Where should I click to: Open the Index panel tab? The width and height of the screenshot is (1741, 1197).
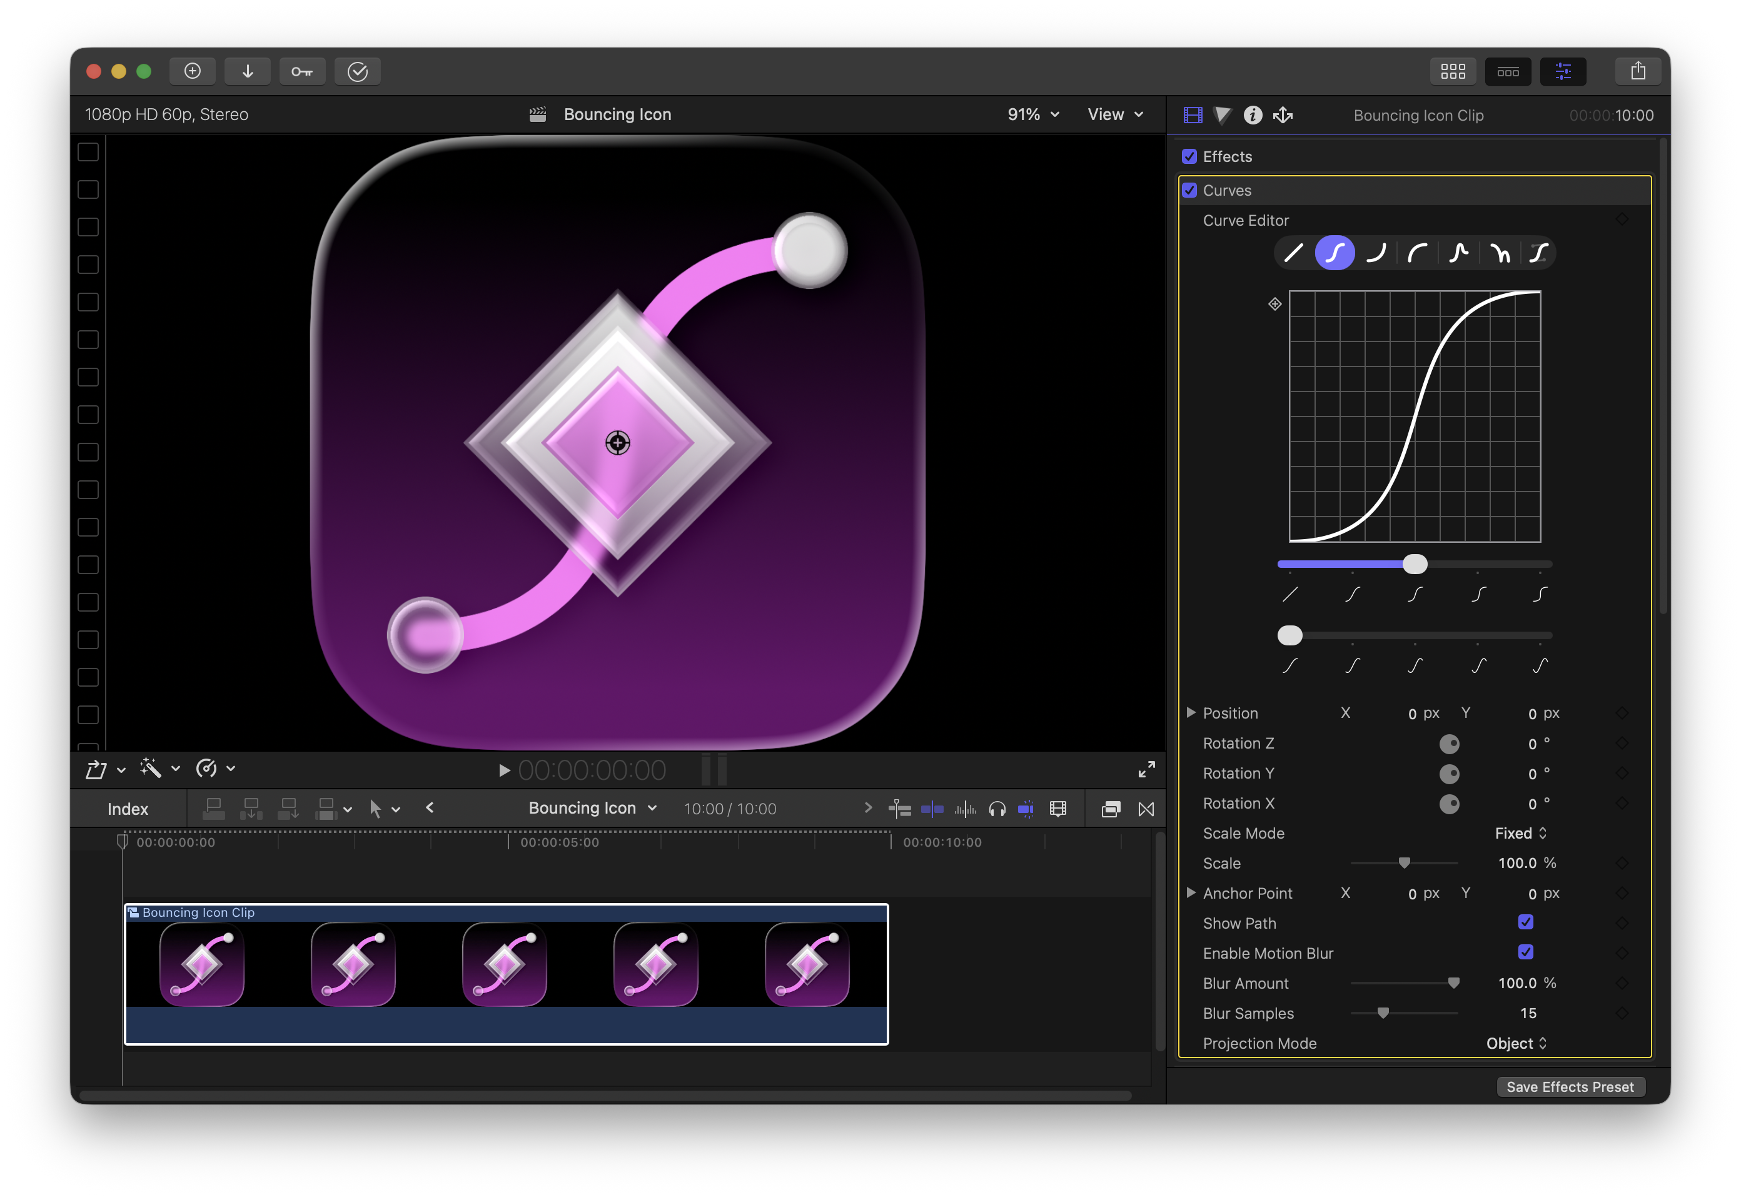tap(128, 809)
